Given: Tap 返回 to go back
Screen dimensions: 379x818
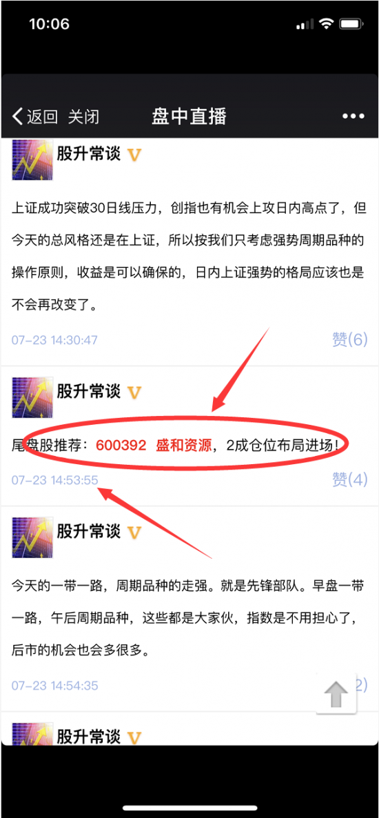Looking at the screenshot, I should click(43, 117).
